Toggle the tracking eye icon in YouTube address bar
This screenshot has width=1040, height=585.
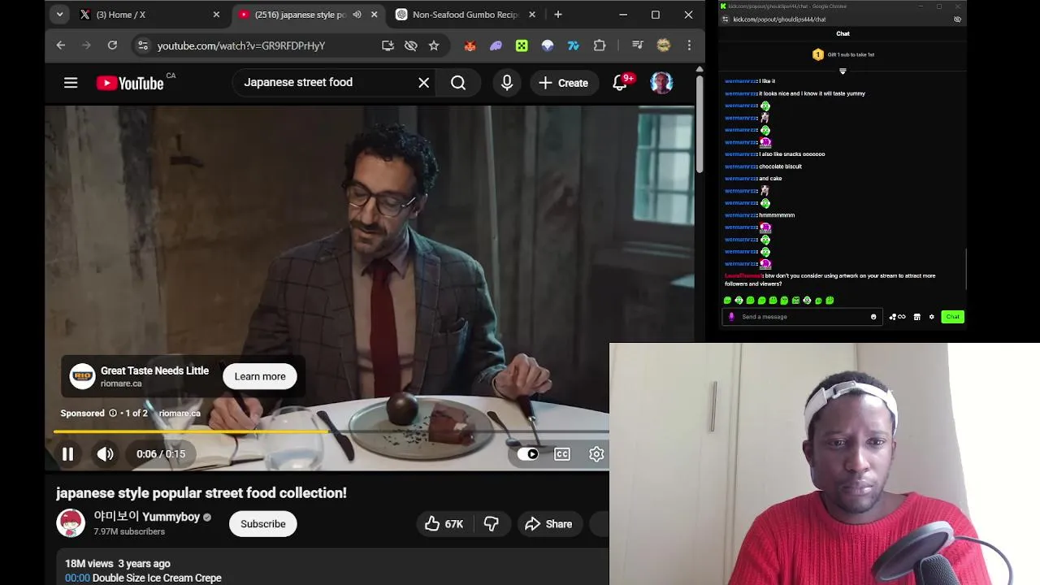point(410,45)
